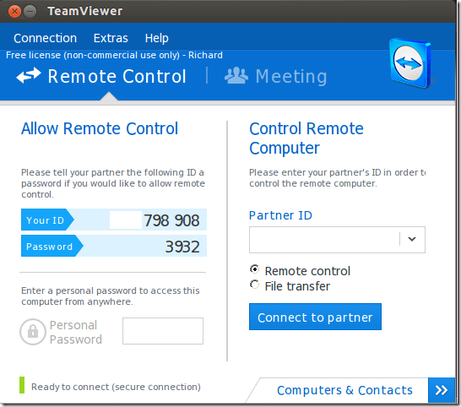Select the File transfer radio option
The image size is (461, 407).
[x=255, y=285]
